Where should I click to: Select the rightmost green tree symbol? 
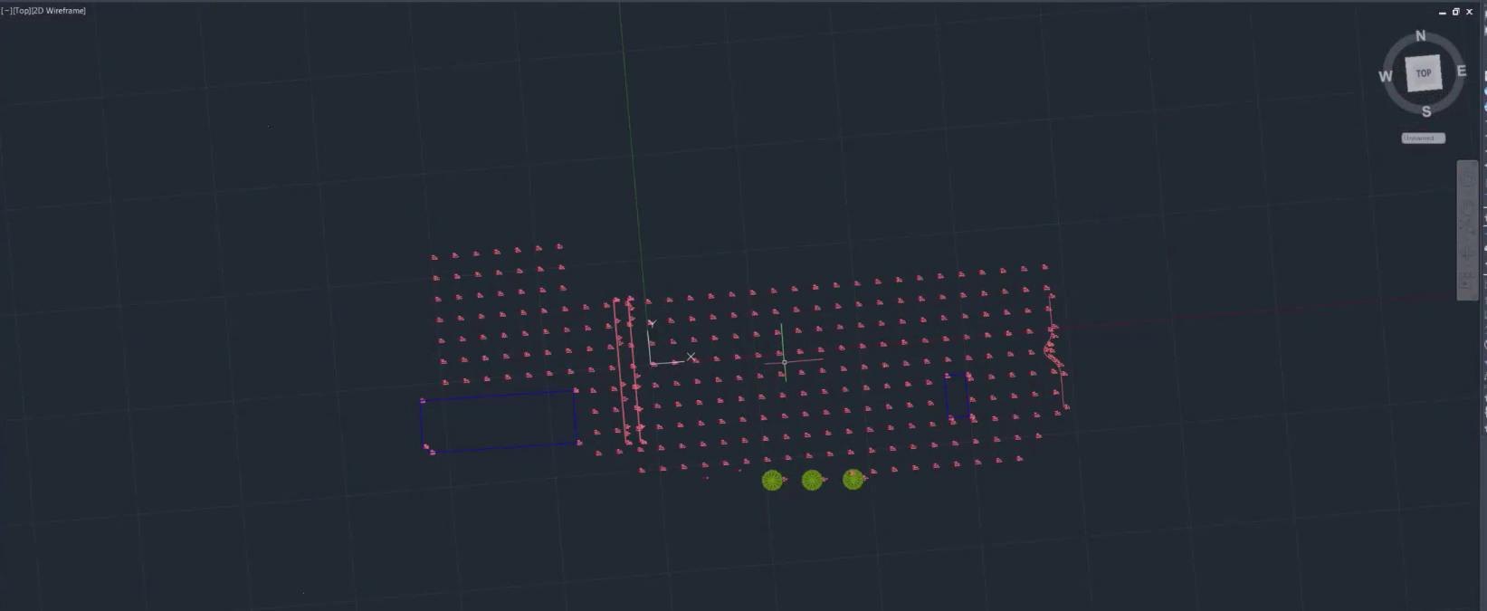point(853,479)
